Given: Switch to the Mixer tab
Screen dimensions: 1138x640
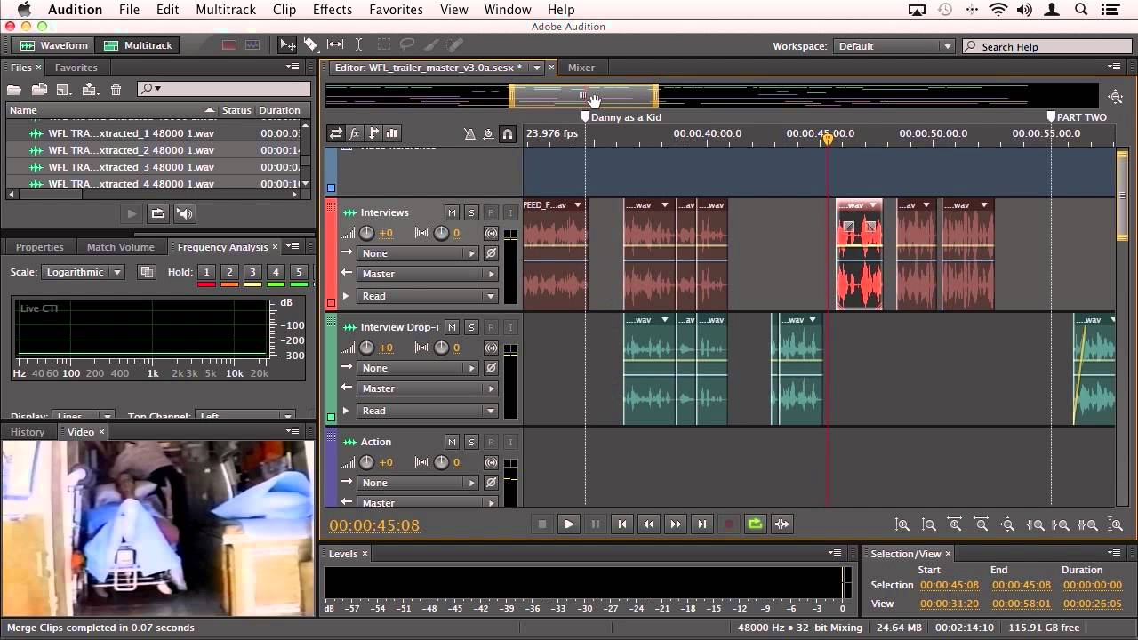Looking at the screenshot, I should (x=582, y=67).
